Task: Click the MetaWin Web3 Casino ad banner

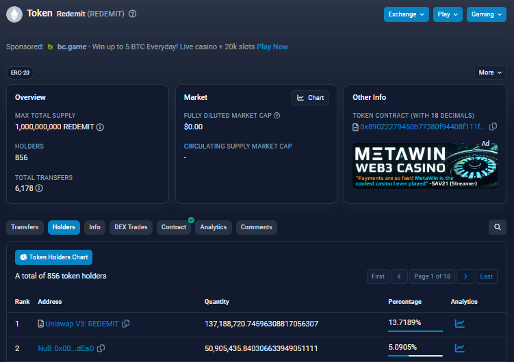Action: click(425, 166)
